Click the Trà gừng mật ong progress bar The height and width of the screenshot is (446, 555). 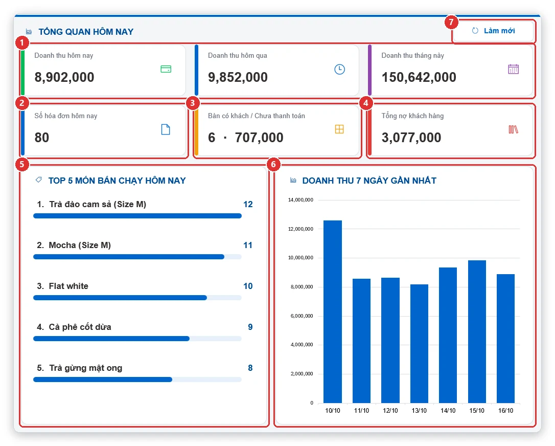point(137,380)
